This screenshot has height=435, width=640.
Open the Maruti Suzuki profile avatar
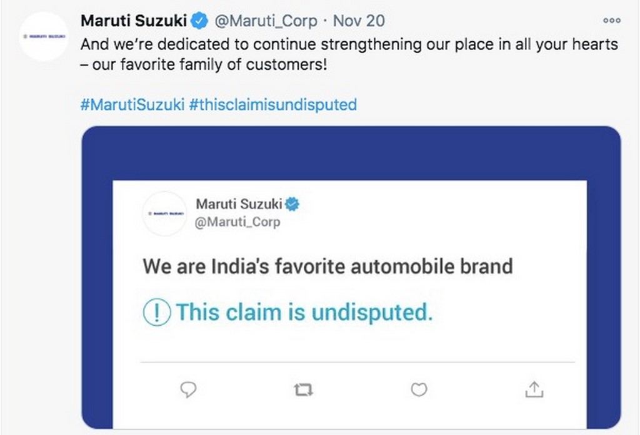(43, 34)
